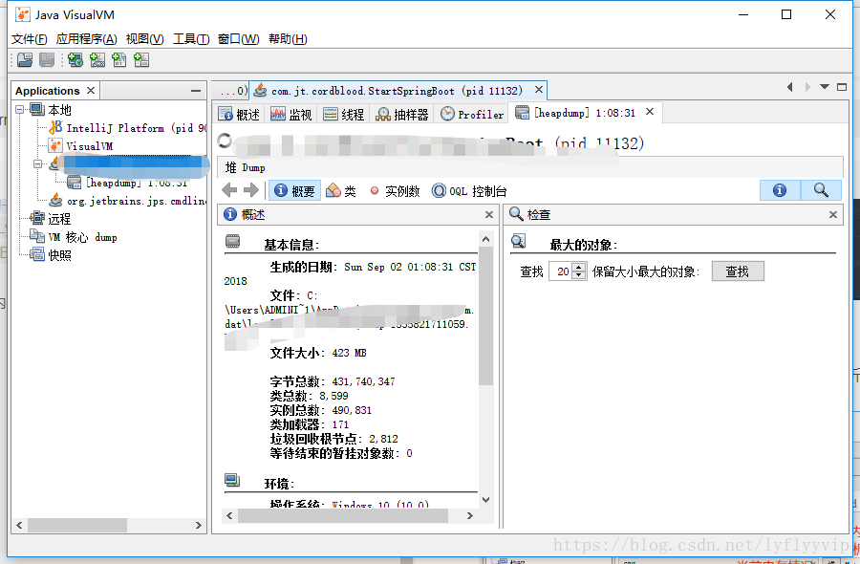Minimize the Applications side panel
This screenshot has width=860, height=564.
click(196, 91)
